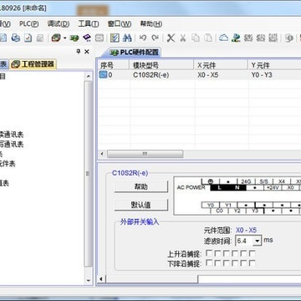
Task: Tick the third rising edge capture checkbox
Action: pyautogui.click(x=226, y=253)
